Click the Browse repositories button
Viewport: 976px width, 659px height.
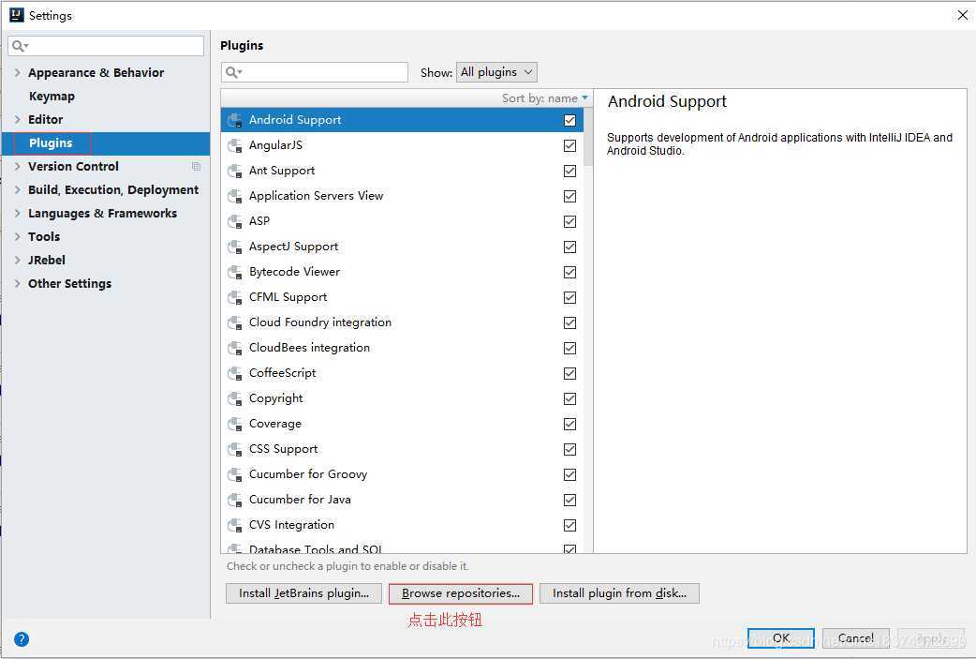tap(461, 593)
